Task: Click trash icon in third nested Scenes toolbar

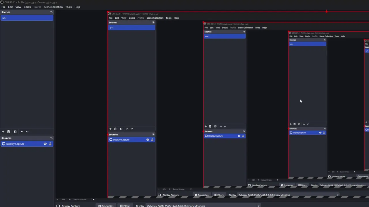Action: [x=294, y=124]
